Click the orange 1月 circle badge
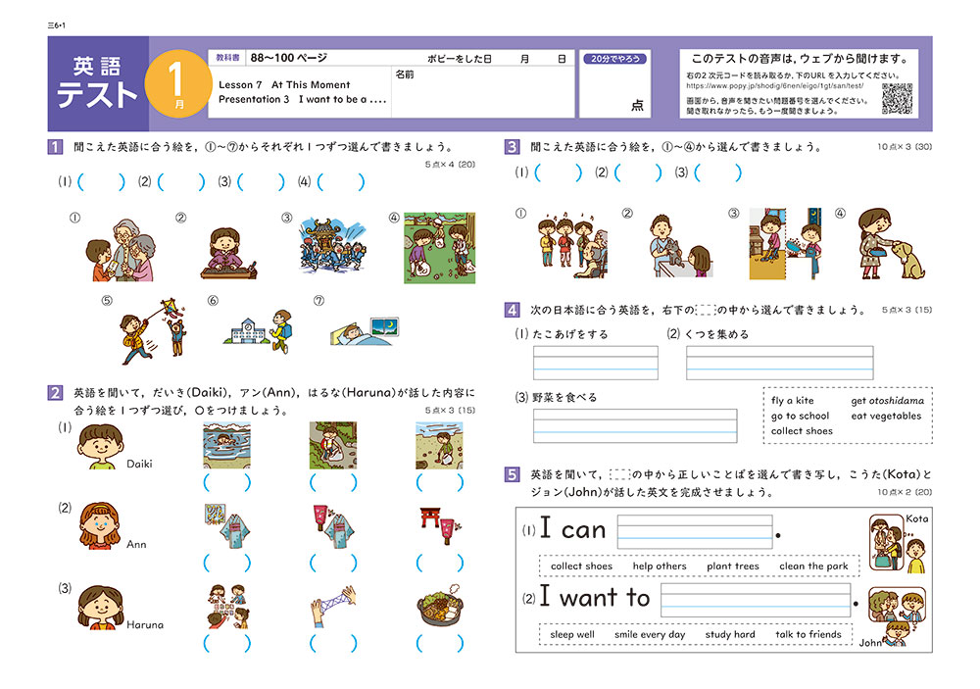 coord(177,83)
